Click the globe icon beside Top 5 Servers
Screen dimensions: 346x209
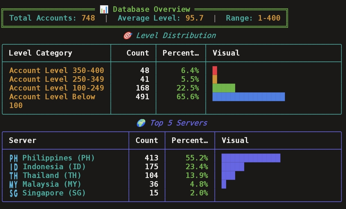tap(141, 123)
